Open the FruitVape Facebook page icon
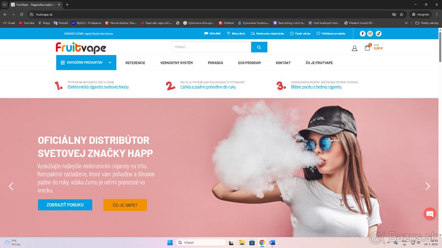442x248 pixels. pyautogui.click(x=362, y=33)
